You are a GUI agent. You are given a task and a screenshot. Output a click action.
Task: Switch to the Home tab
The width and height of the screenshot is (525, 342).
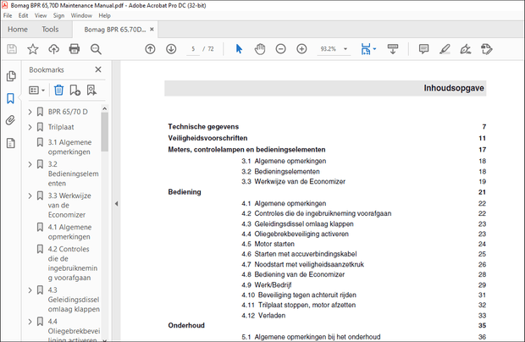pyautogui.click(x=18, y=30)
